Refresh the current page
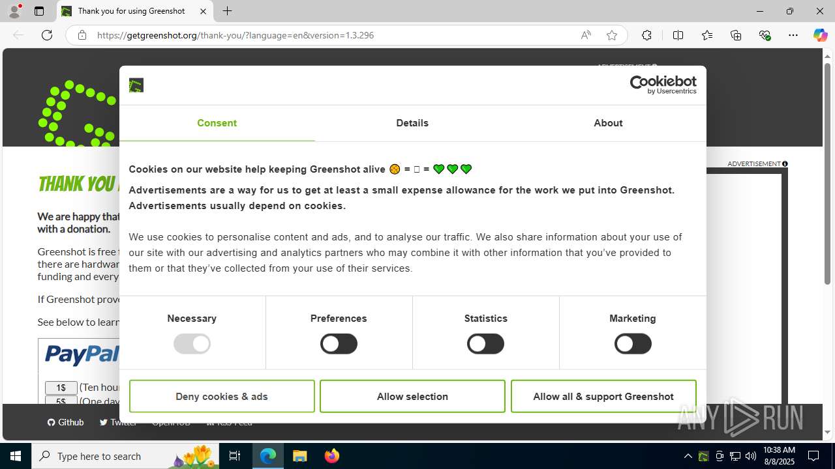 coord(47,35)
